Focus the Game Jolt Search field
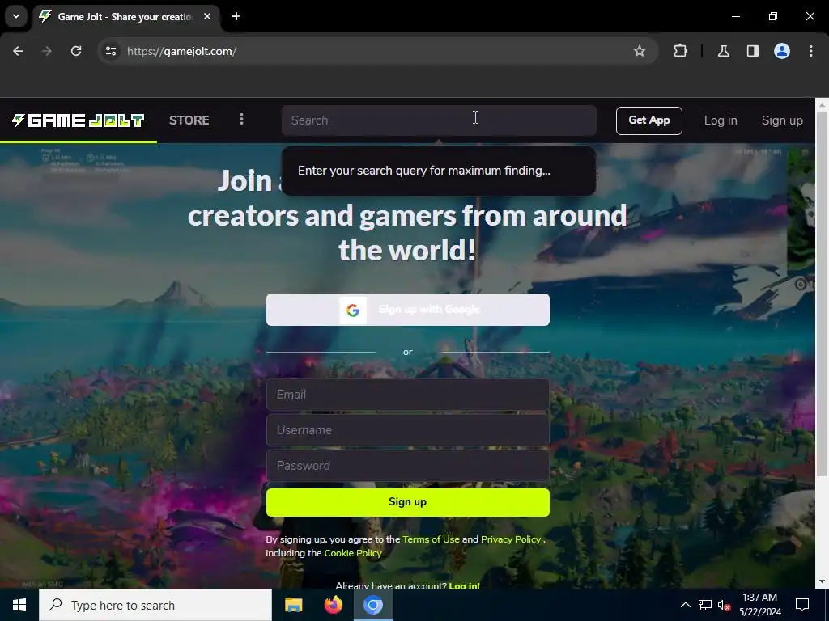Screen dimensions: 829x621 click(x=439, y=120)
